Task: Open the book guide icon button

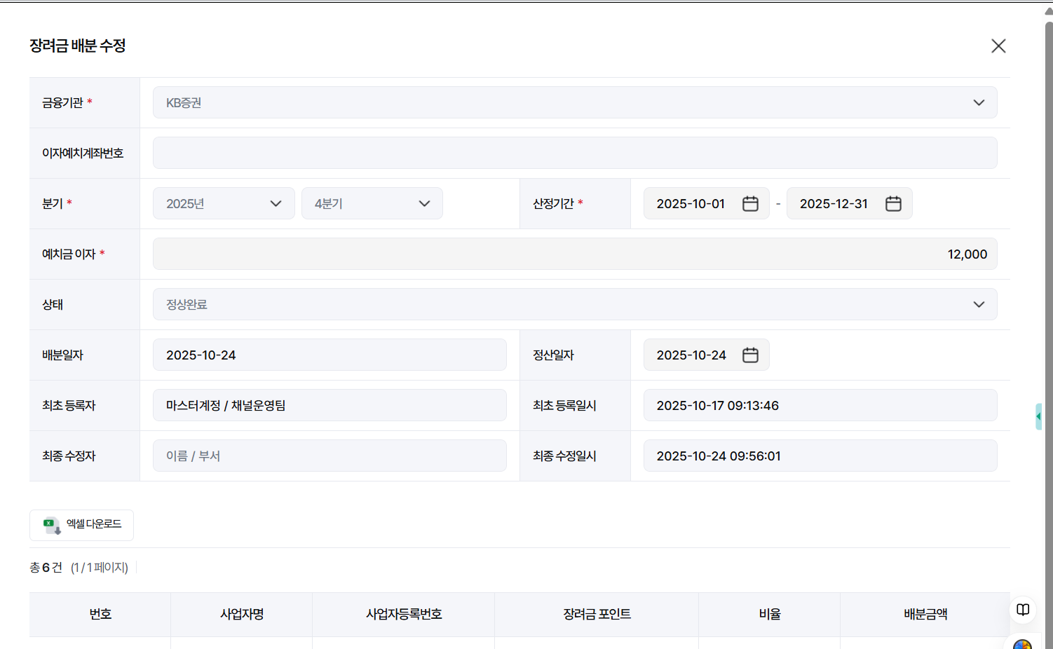Action: pos(1023,610)
